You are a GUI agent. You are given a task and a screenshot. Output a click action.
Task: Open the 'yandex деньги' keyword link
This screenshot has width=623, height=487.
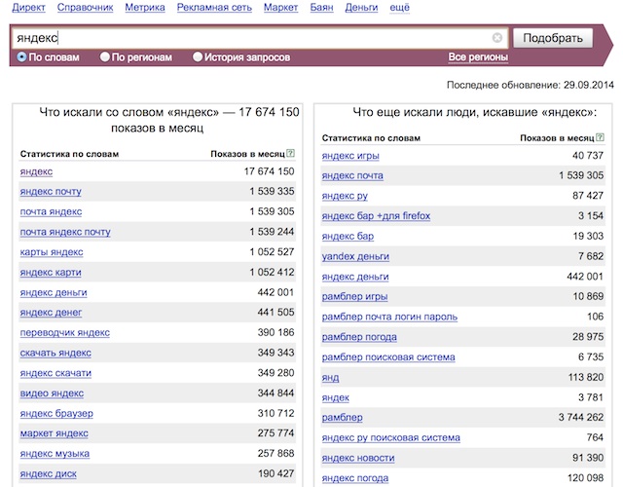[355, 257]
